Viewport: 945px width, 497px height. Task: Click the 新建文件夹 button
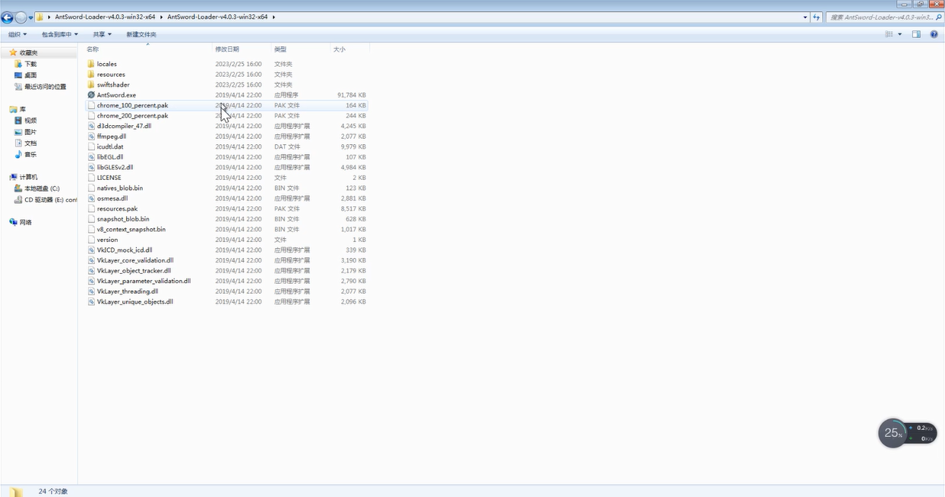coord(141,34)
